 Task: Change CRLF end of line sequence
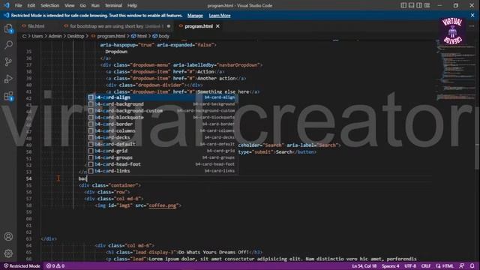(426, 266)
